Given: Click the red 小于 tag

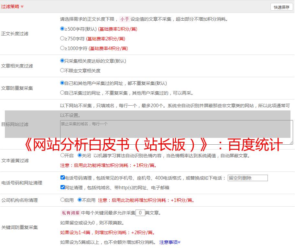Looking at the screenshot, I should coord(125,19).
